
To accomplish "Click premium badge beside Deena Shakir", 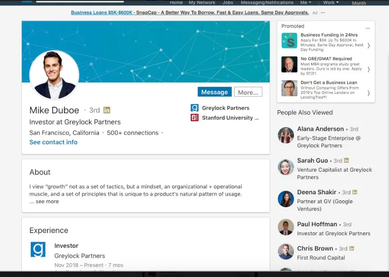I will pos(355,192).
